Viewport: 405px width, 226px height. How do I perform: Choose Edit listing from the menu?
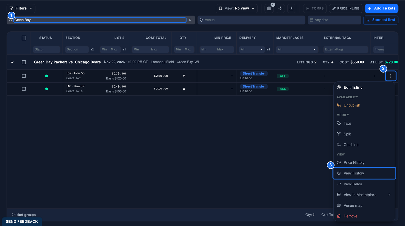click(364, 87)
